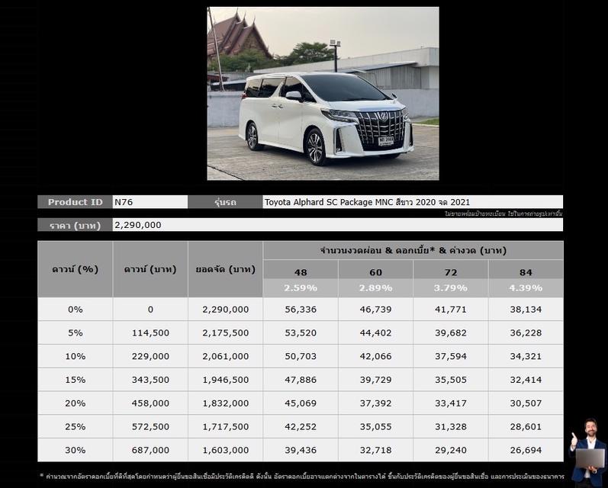
Task: Click monthly payment 39,682
Action: tap(451, 332)
